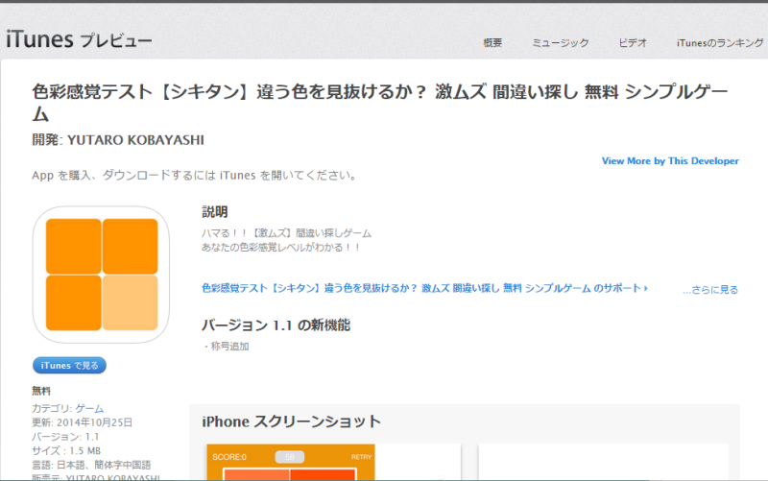Screen dimensions: 768x481
Task: Open the iTunesのランキング tab
Action: pos(720,43)
